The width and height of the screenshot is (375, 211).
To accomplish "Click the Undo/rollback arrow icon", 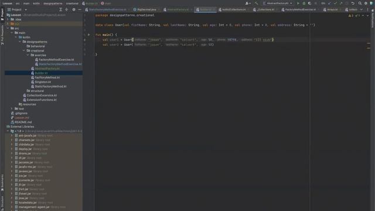I will [353, 4].
